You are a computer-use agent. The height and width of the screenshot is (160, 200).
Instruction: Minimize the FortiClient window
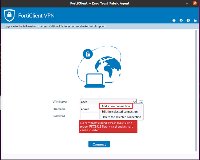pos(187,3)
